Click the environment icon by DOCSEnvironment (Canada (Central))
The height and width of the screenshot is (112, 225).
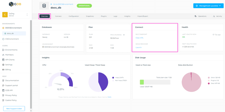coord(43,47)
